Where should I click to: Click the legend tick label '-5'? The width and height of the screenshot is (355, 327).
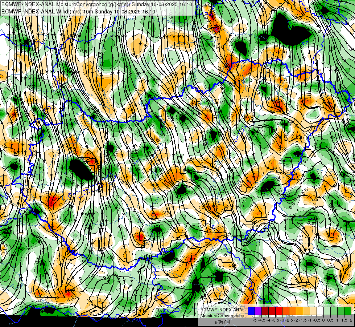click(255, 320)
